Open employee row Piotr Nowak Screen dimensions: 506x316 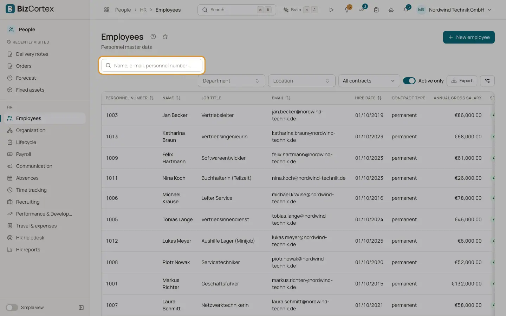[298, 262]
